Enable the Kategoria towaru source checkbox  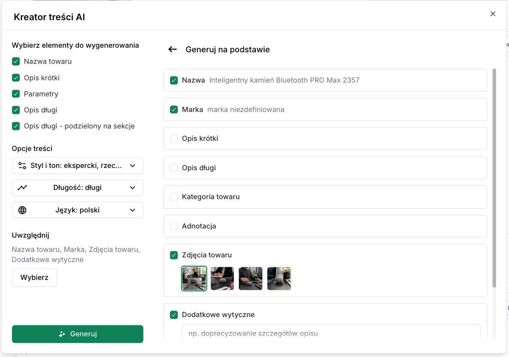pos(174,197)
